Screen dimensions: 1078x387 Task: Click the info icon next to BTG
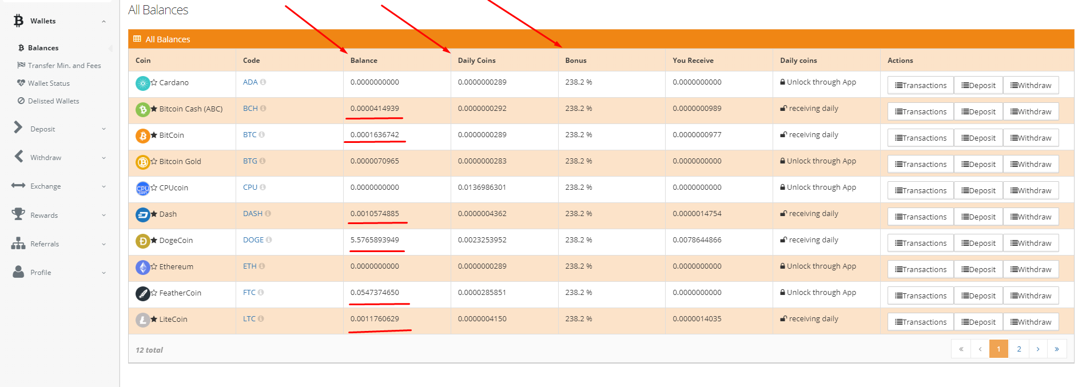pos(262,161)
